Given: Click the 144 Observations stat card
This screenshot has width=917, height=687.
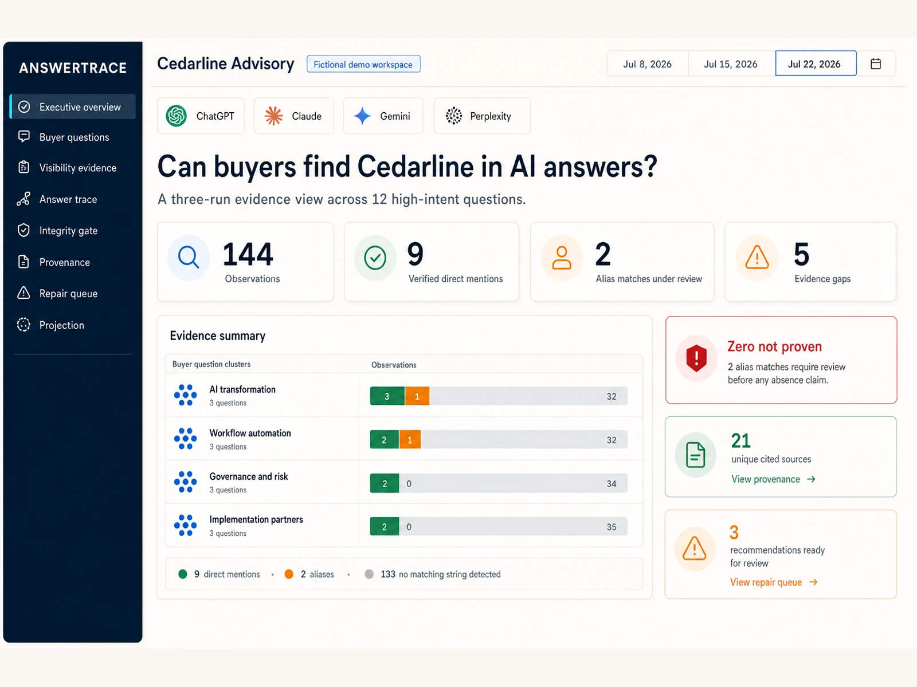Looking at the screenshot, I should point(245,262).
